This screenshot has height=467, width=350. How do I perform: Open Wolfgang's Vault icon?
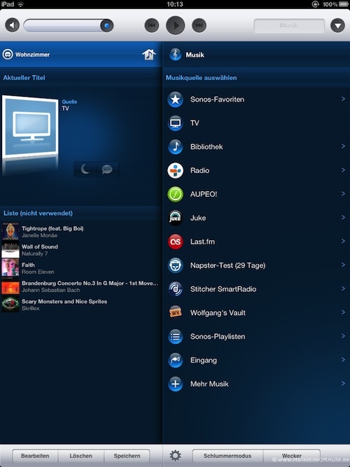pos(175,313)
